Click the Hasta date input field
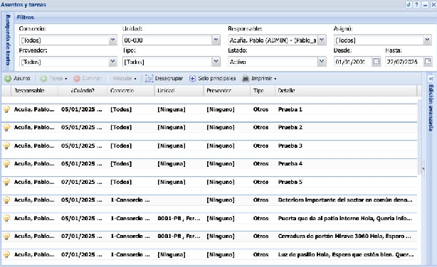437x267 pixels. [x=404, y=62]
